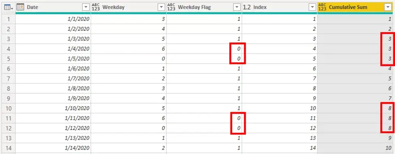Image resolution: width=395 pixels, height=154 pixels.
Task: Click the ABC123 type icon for Weekday Flag
Action: pos(171,7)
